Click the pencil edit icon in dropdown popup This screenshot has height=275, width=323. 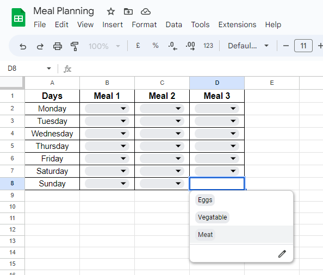(282, 254)
